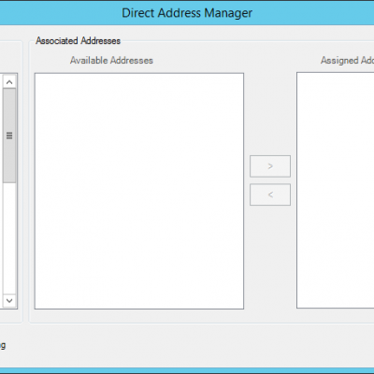Click the move-left arrow (<) button
Image resolution: width=374 pixels, height=374 pixels.
pyautogui.click(x=270, y=194)
